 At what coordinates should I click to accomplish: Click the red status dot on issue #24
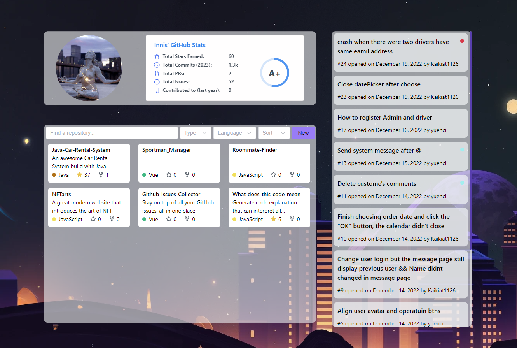[x=462, y=40]
